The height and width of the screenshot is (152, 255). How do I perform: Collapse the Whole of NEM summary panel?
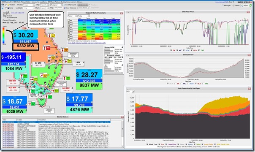pos(122,47)
